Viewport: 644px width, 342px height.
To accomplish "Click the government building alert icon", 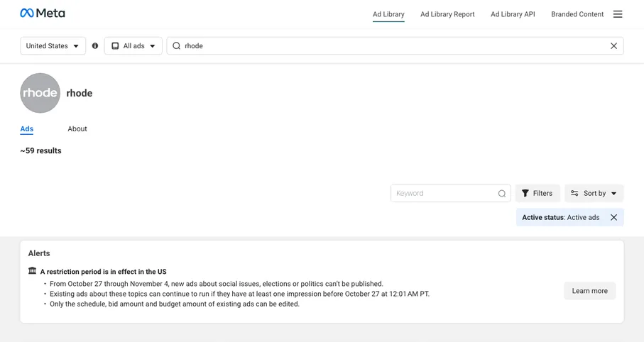I will (x=32, y=271).
